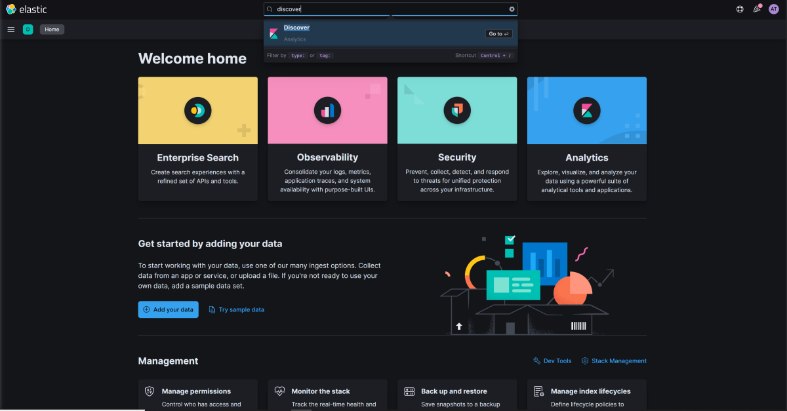The height and width of the screenshot is (411, 787).
Task: Clear the search field with X icon
Action: [x=512, y=9]
